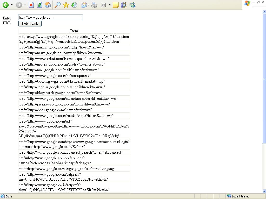
Task: Select the mail.google.com href row
Action: 74,70
